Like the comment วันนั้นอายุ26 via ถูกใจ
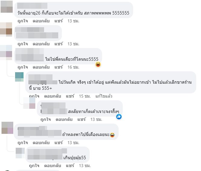 click(x=23, y=21)
